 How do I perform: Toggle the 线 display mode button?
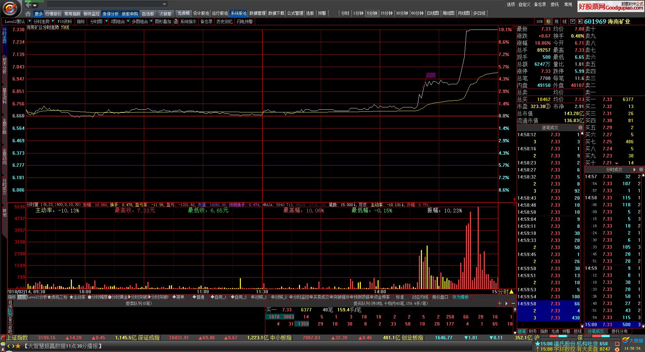click(x=565, y=21)
